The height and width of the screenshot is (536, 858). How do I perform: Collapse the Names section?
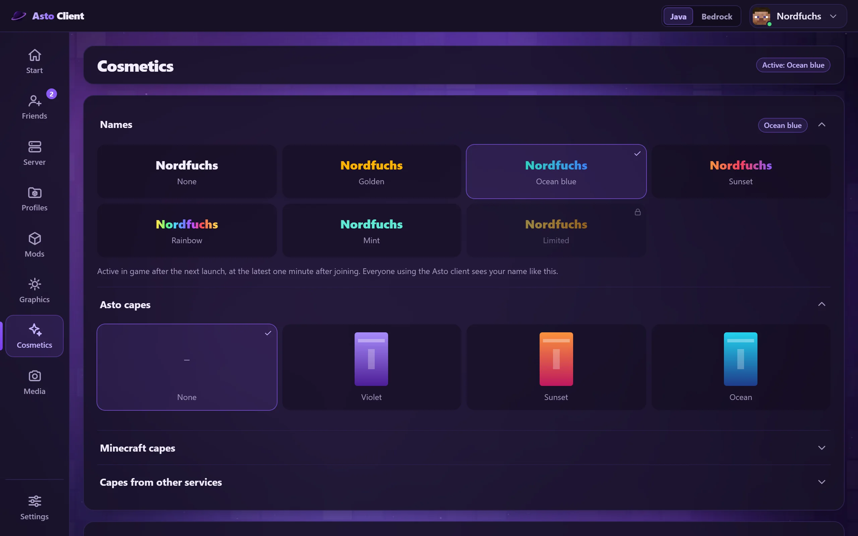coord(821,125)
